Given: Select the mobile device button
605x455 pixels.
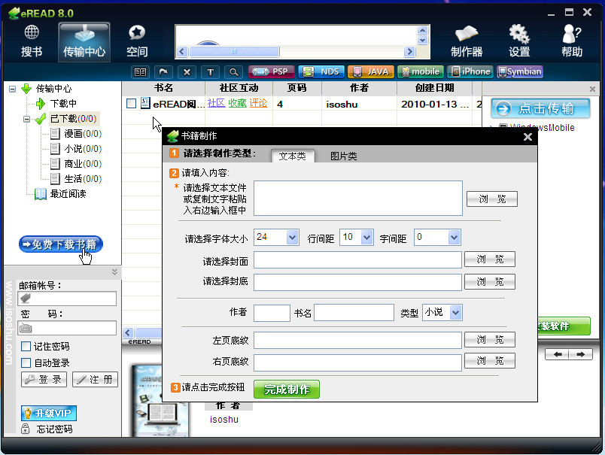Looking at the screenshot, I should [x=421, y=71].
